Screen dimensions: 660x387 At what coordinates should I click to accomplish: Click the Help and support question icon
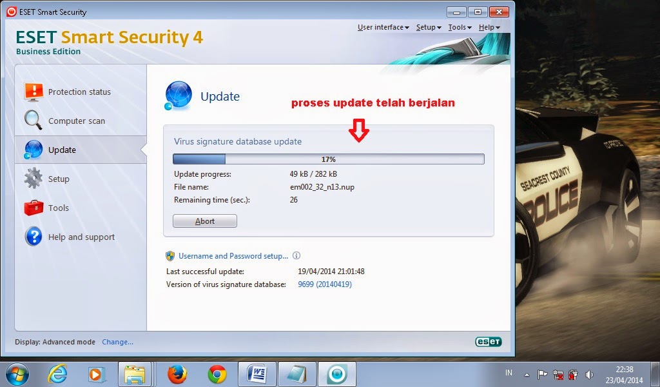[x=34, y=236]
